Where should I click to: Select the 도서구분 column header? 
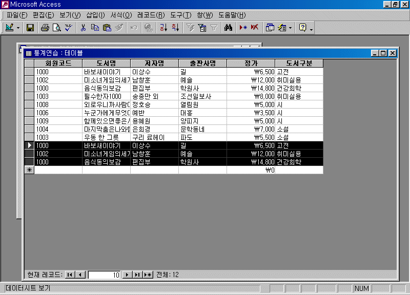coord(299,63)
